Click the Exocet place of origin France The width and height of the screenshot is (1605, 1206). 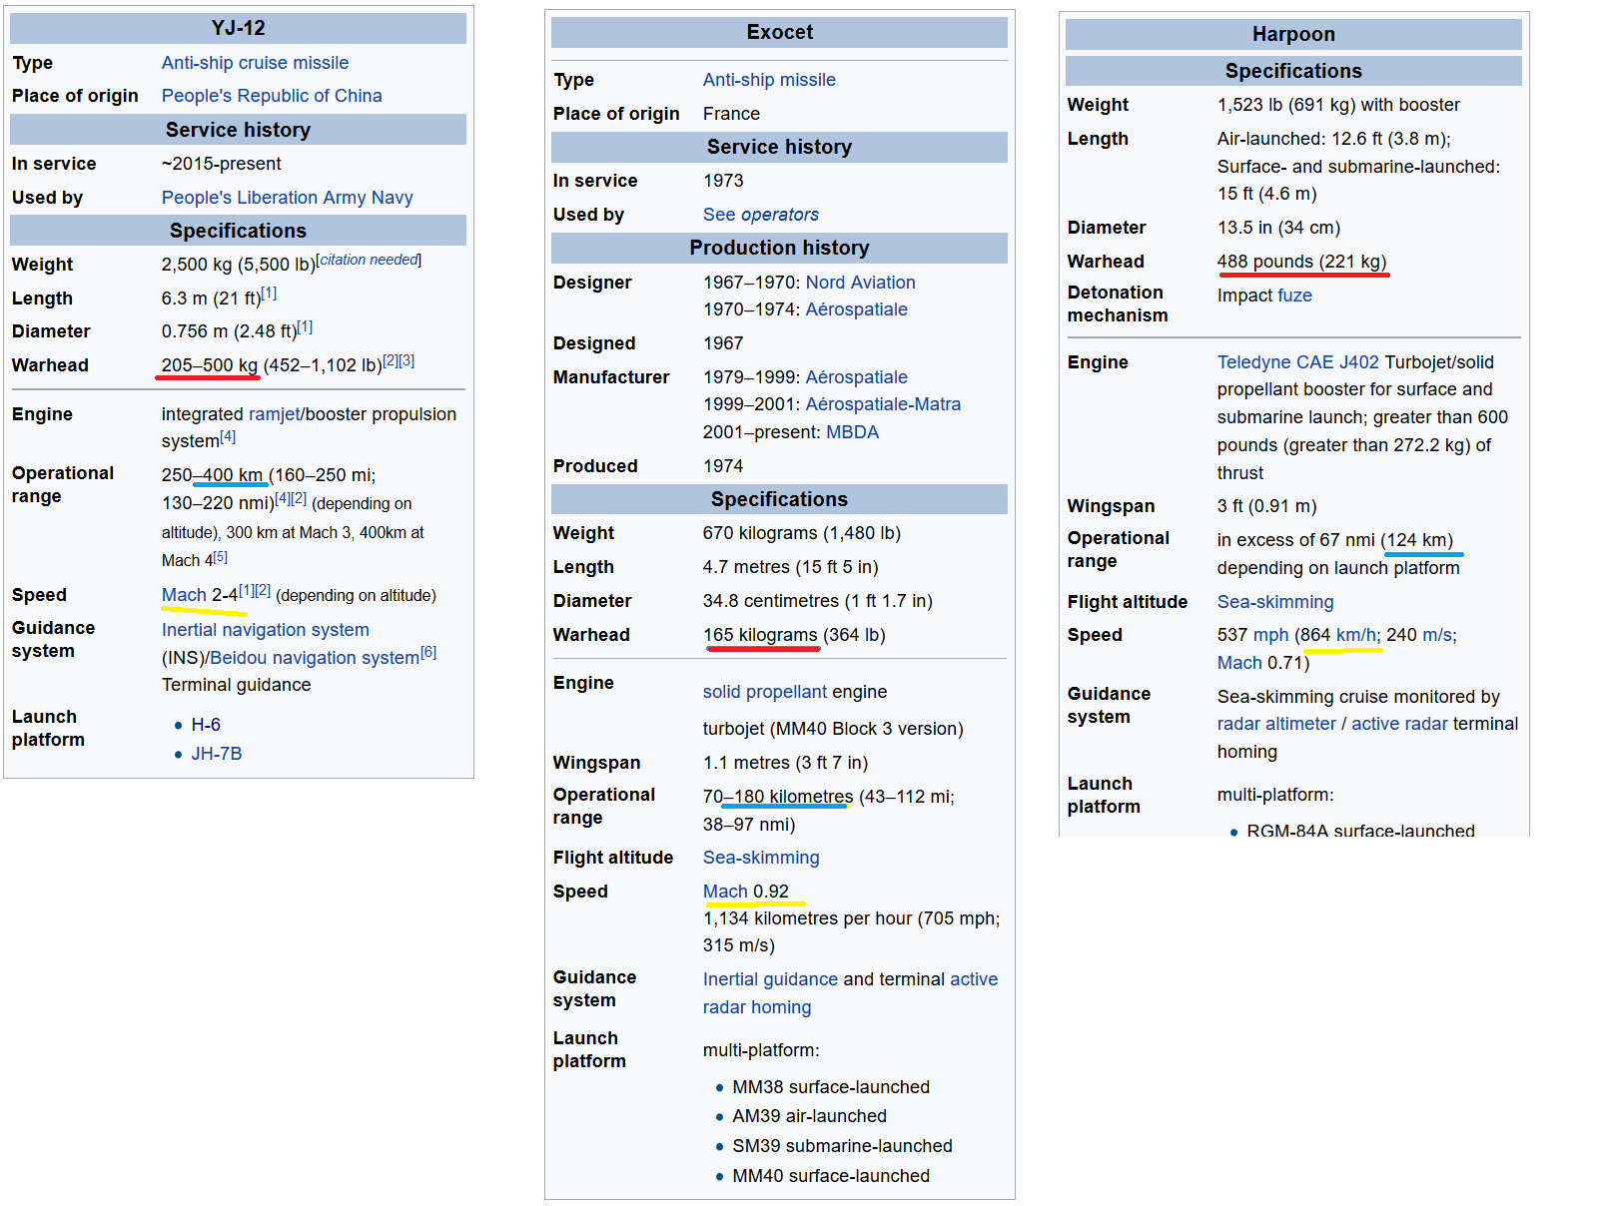[x=731, y=114]
